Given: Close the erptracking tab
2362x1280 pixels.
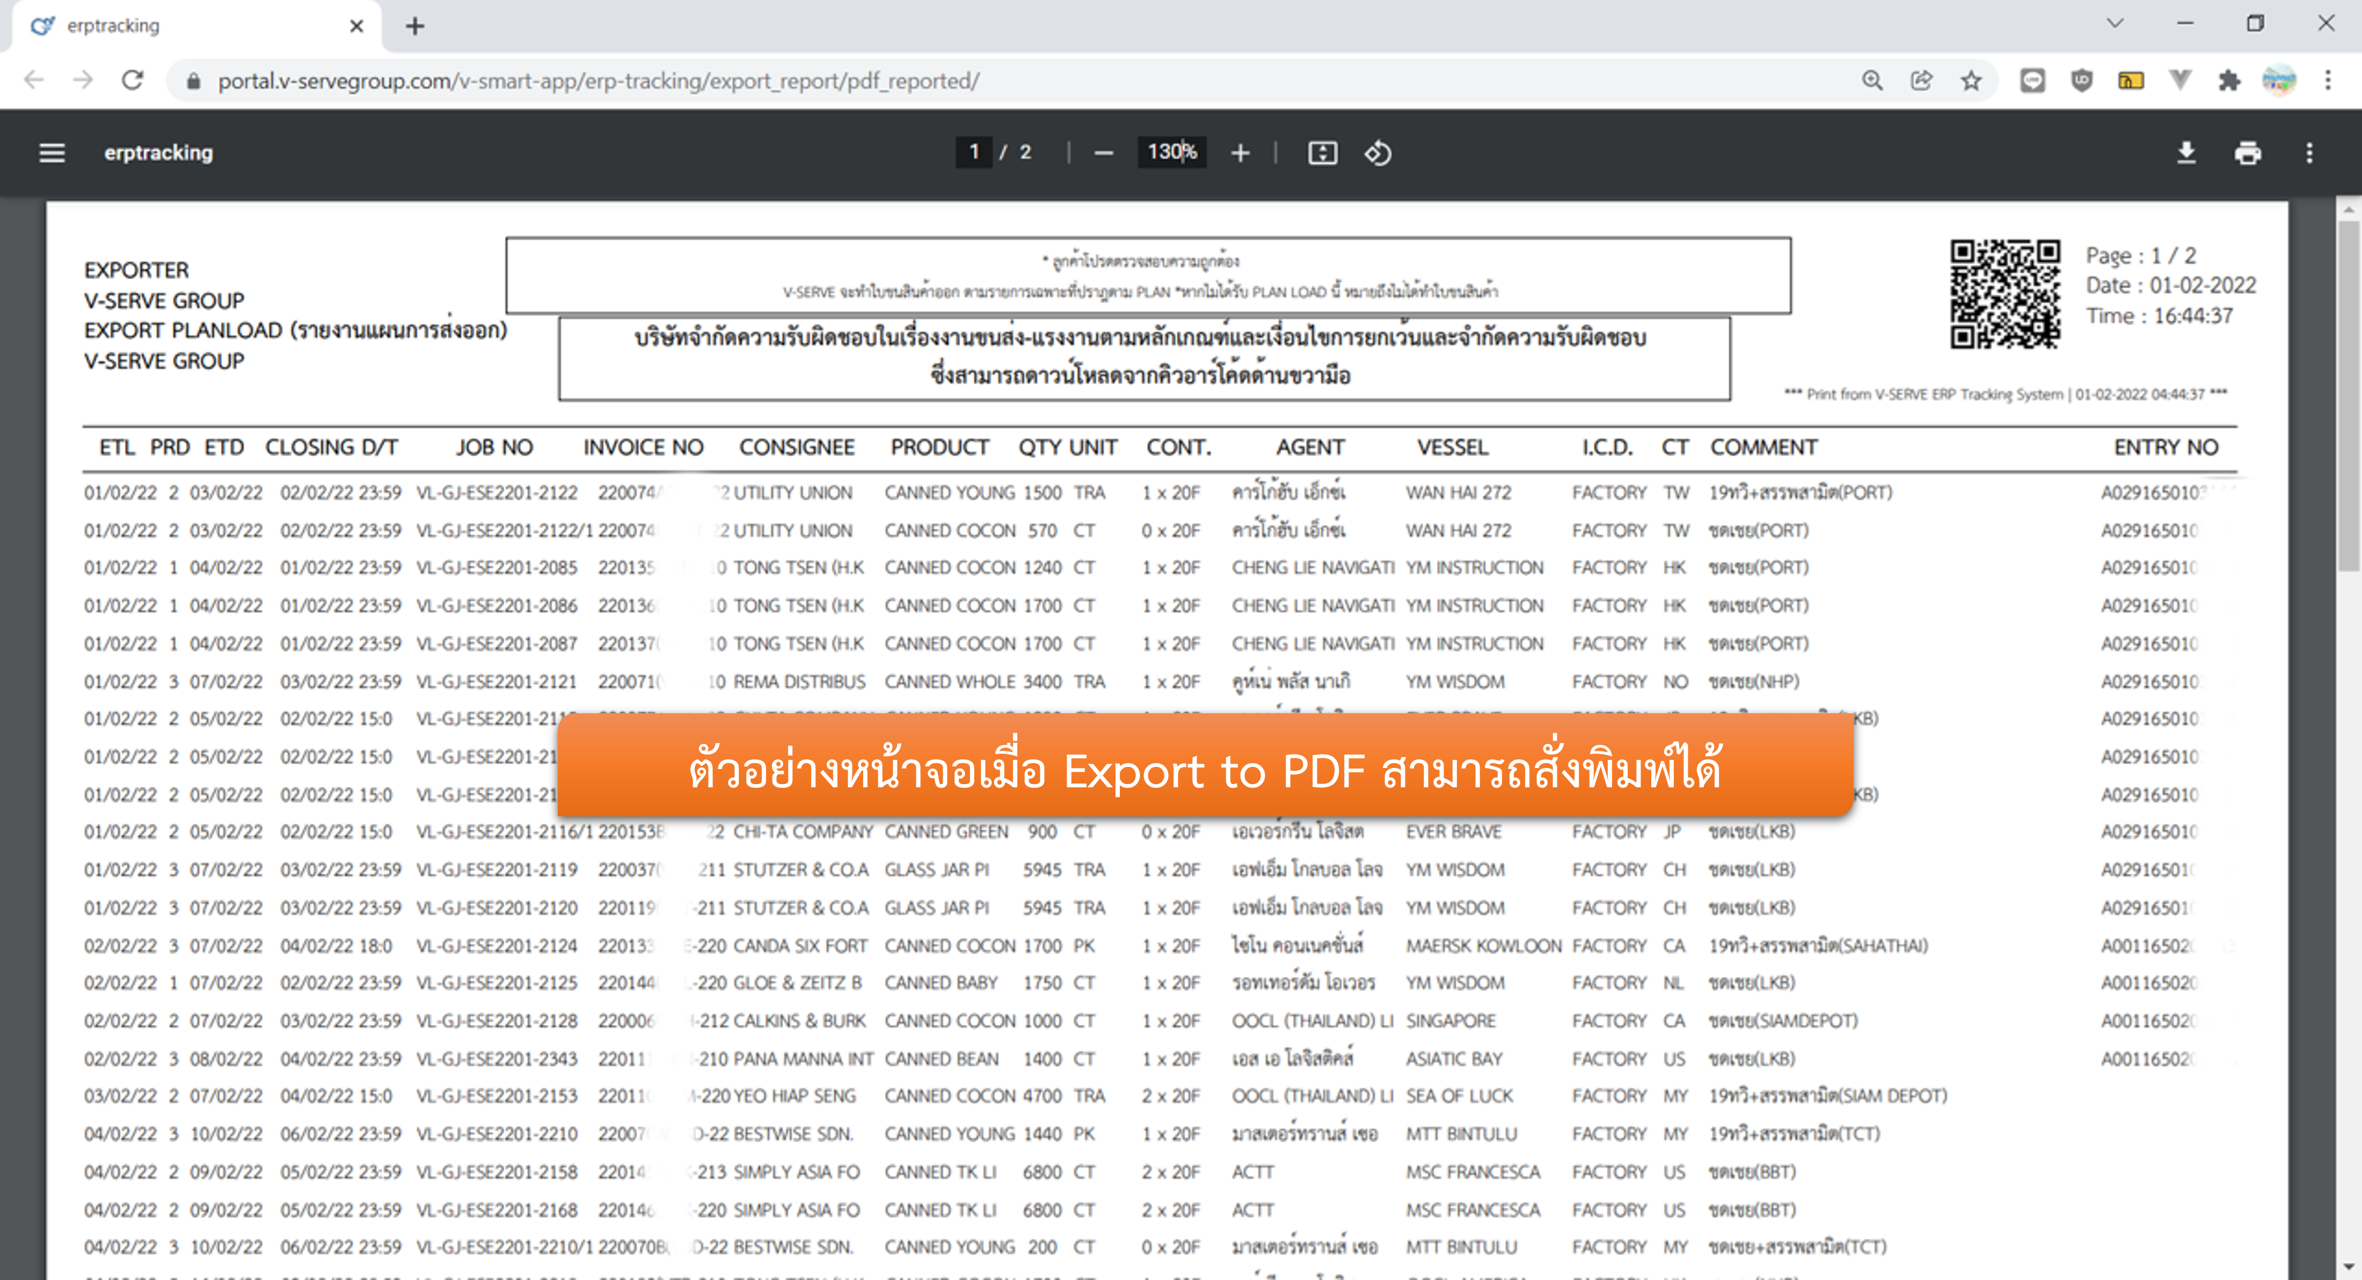Looking at the screenshot, I should pyautogui.click(x=356, y=26).
